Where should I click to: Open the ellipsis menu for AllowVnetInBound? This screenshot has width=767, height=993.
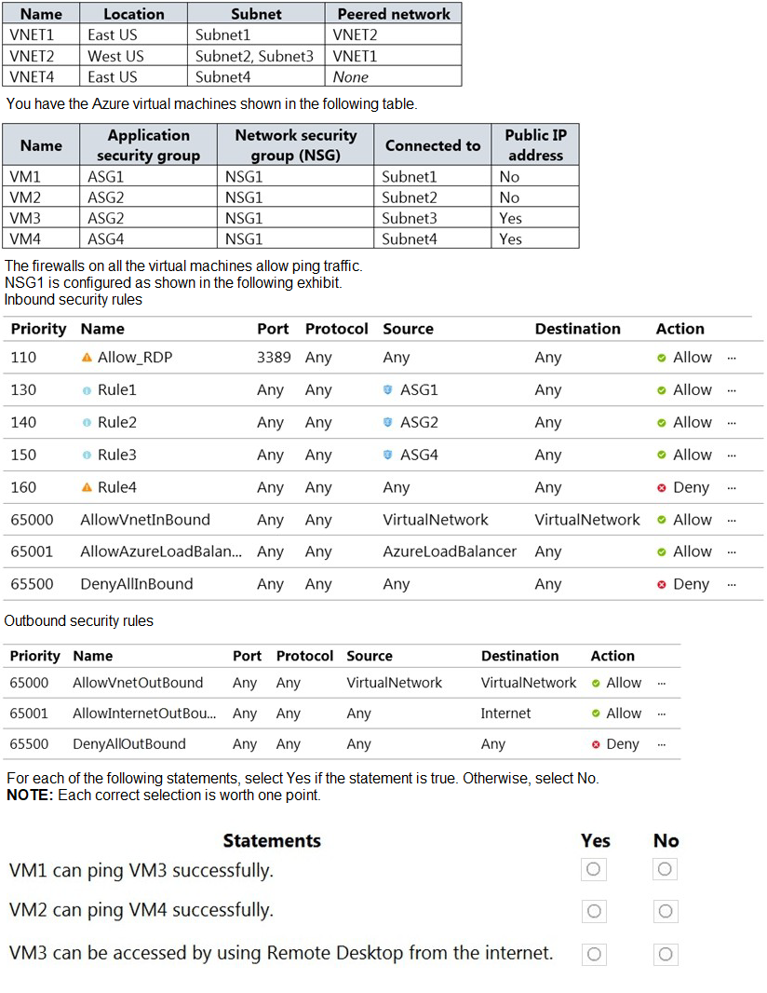click(x=732, y=520)
